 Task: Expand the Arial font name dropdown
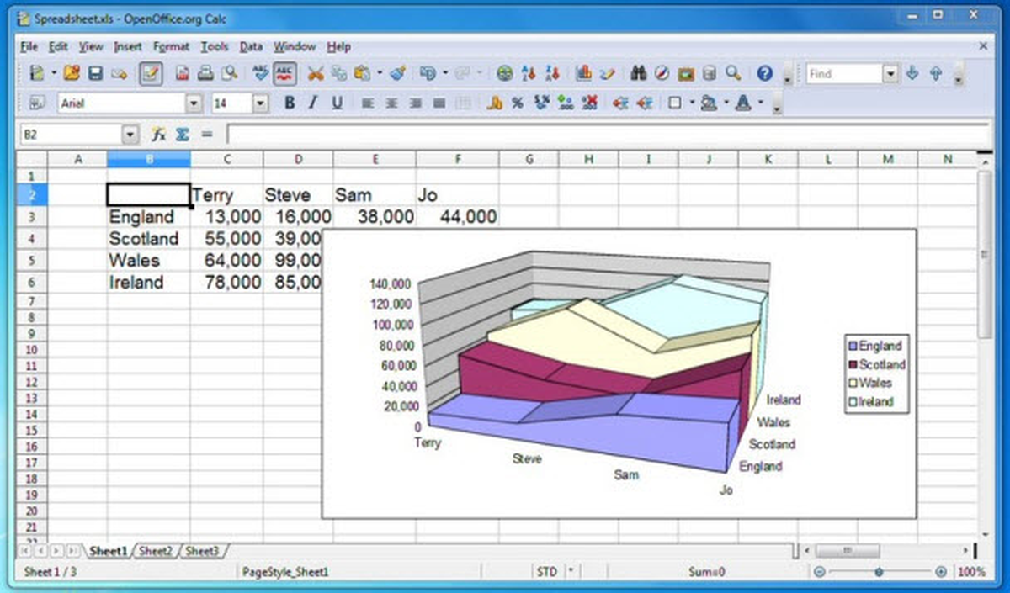point(195,103)
